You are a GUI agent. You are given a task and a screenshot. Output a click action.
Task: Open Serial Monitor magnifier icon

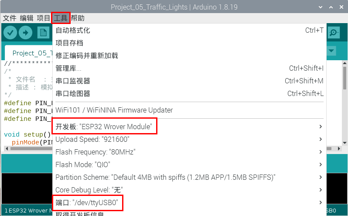click(334, 33)
